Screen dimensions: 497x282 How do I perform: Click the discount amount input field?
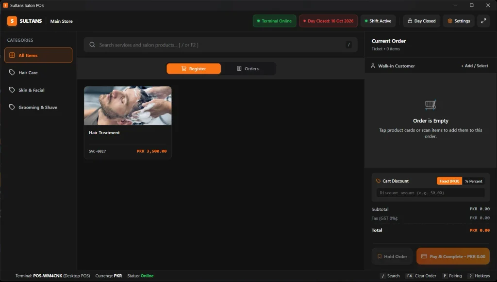(x=431, y=193)
